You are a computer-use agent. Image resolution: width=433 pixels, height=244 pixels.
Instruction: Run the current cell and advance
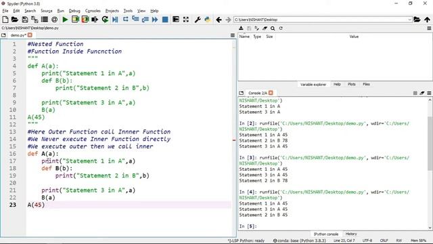coord(85,20)
